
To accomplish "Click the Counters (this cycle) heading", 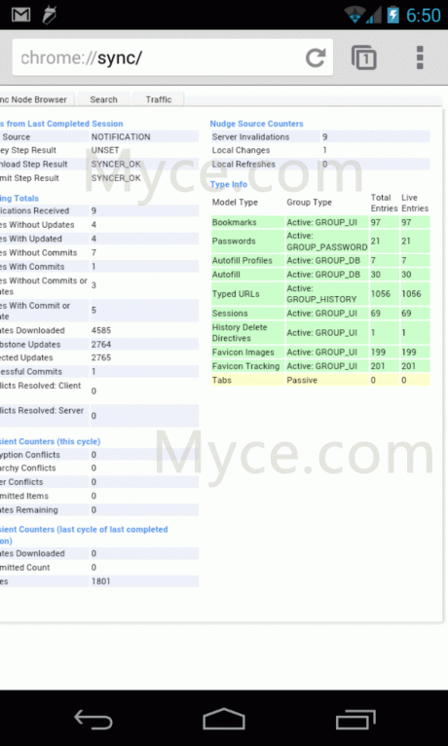I will coord(50,441).
